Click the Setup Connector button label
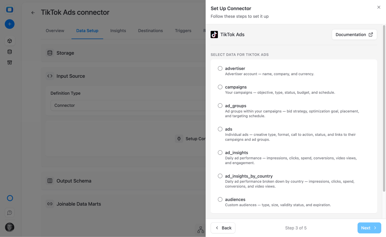Viewport: 386px width, 237px height. 195,139
